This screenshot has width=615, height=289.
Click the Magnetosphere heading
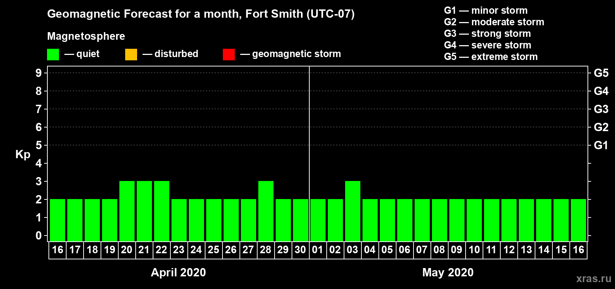(86, 36)
